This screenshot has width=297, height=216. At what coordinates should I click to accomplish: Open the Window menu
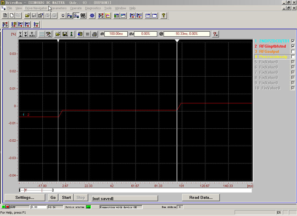point(120,8)
